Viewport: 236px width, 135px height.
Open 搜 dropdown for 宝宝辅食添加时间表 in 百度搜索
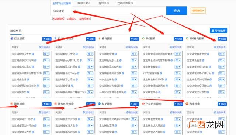click(46, 60)
